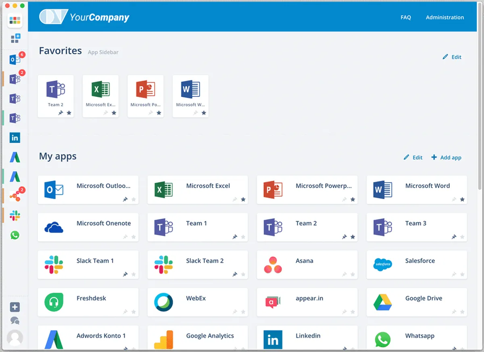Open WhatsApp from the left sidebar
This screenshot has width=484, height=352.
(x=15, y=235)
